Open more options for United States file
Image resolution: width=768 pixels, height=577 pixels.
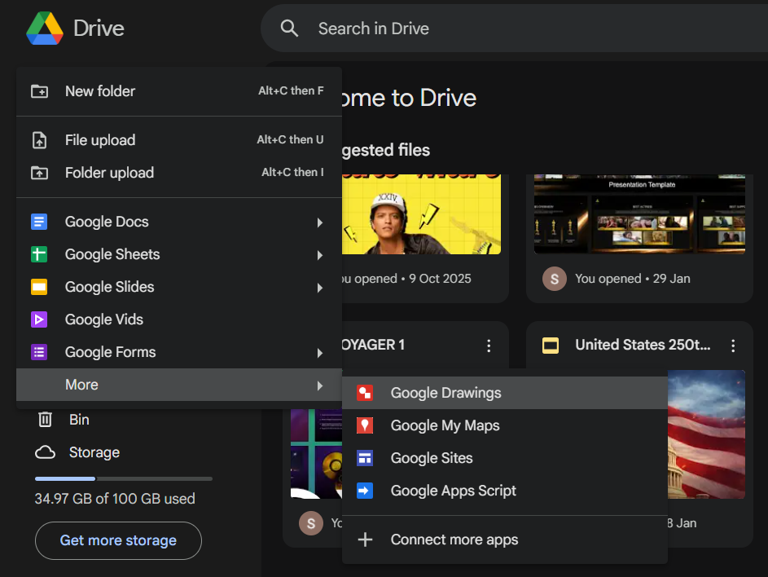(733, 346)
